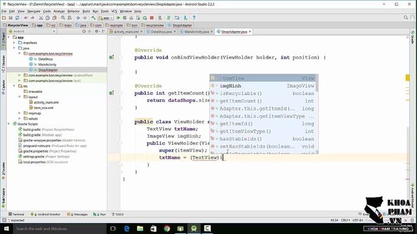417x234 pixels.
Task: Click the Synchronize toolbar icon
Action: coord(18,18)
